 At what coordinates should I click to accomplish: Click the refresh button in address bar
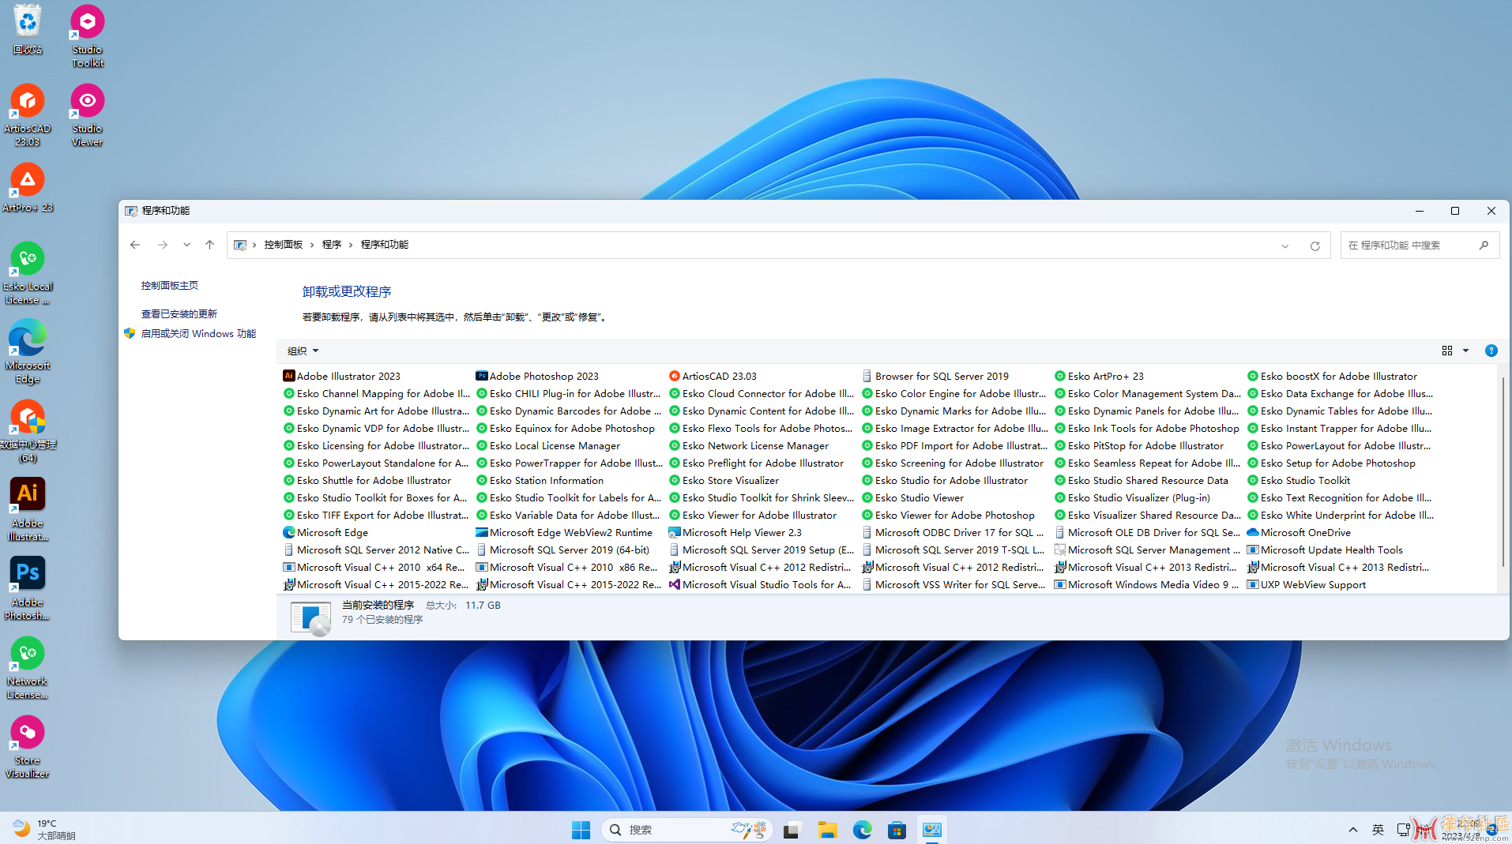coord(1315,246)
